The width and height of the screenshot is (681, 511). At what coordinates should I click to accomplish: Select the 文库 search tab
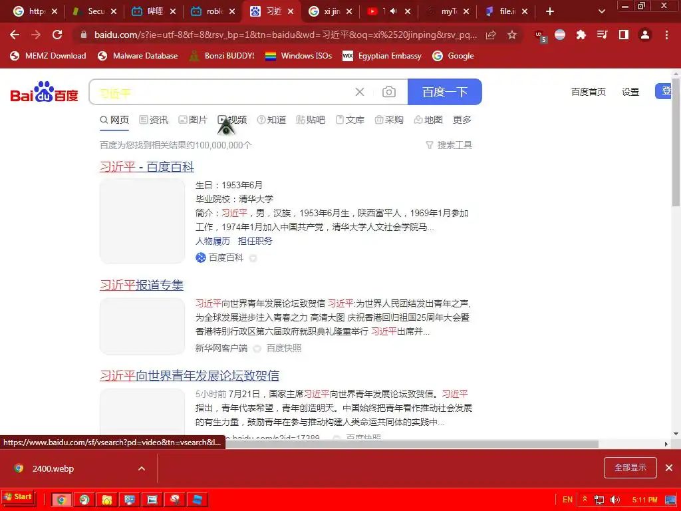[350, 120]
